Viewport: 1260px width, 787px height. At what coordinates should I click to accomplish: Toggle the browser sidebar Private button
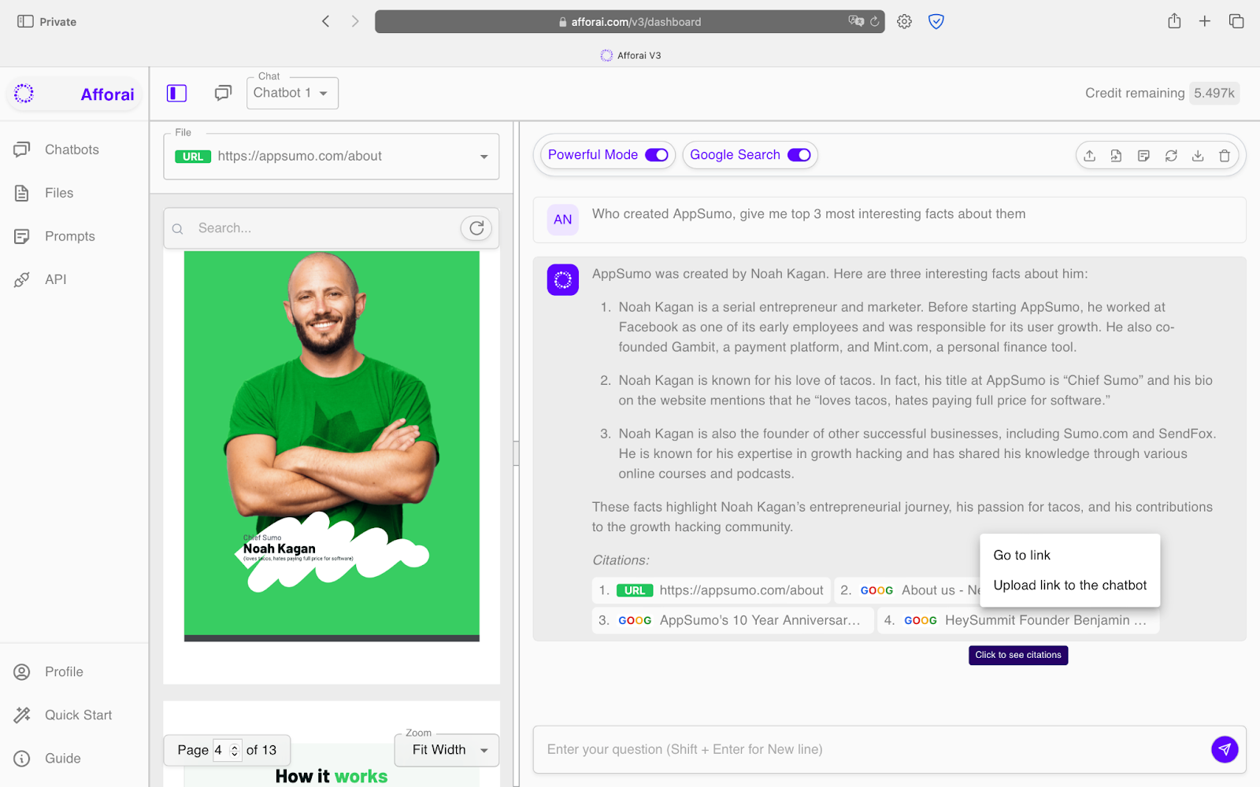click(x=46, y=22)
